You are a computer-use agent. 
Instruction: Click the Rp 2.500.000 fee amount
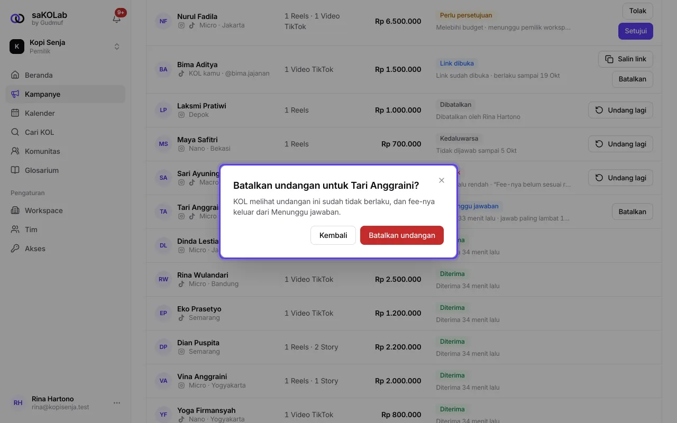pyautogui.click(x=398, y=279)
